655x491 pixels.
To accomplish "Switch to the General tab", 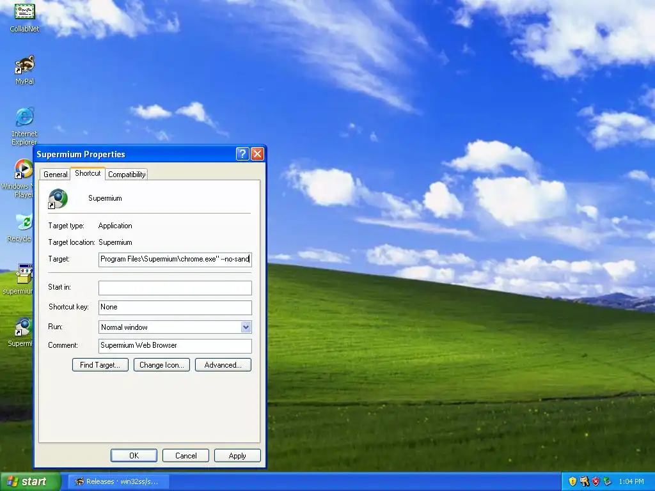I will pos(55,175).
